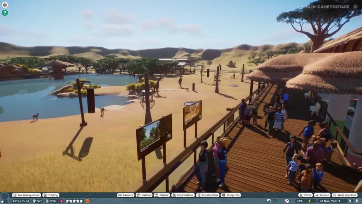Click the small toggle under the zoo emblem
The image size is (362, 204).
coord(5,202)
